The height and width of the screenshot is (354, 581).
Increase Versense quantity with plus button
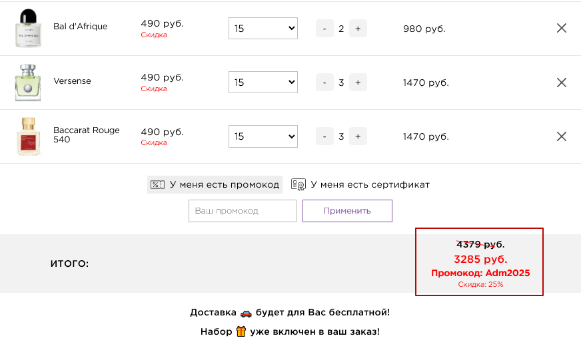click(x=358, y=83)
